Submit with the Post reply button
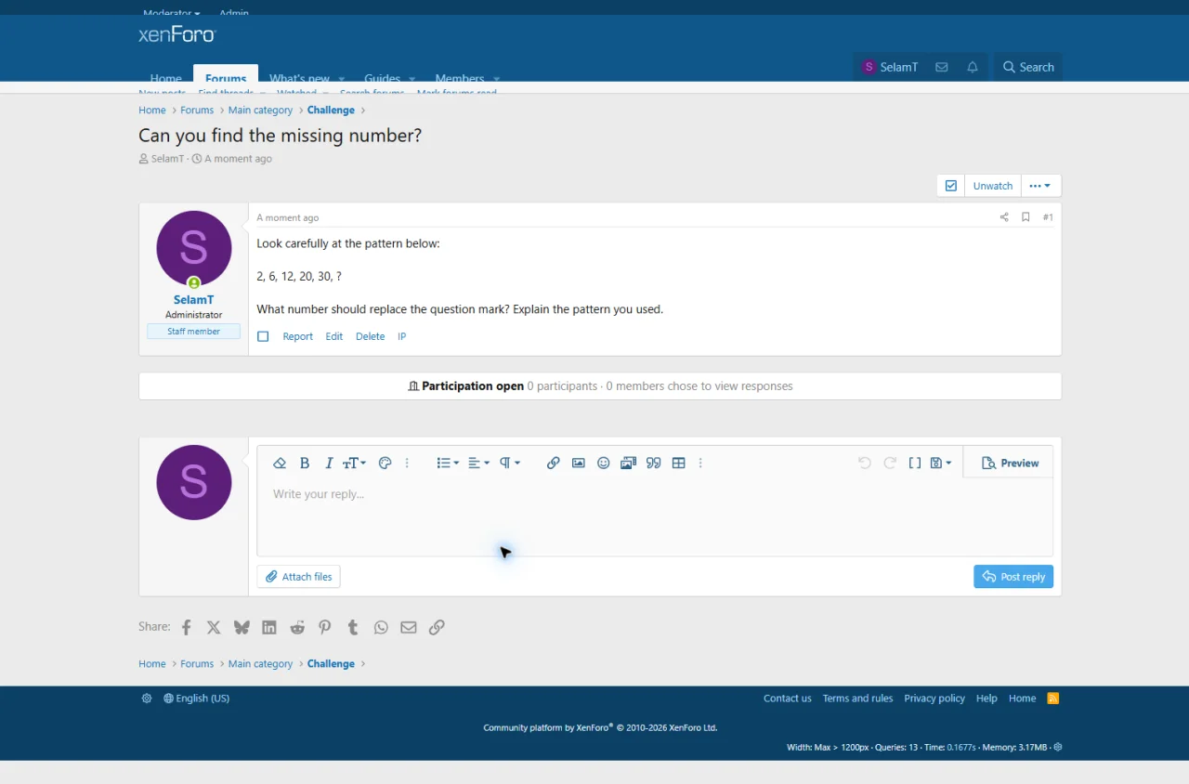Image resolution: width=1189 pixels, height=784 pixels. pyautogui.click(x=1013, y=577)
